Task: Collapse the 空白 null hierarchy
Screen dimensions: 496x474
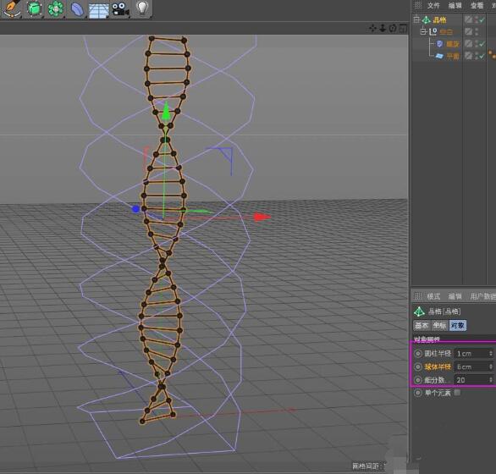Action: 423,31
